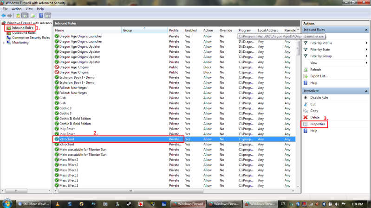Go up one level via folder icon
371x208 pixels.
pyautogui.click(x=18, y=16)
